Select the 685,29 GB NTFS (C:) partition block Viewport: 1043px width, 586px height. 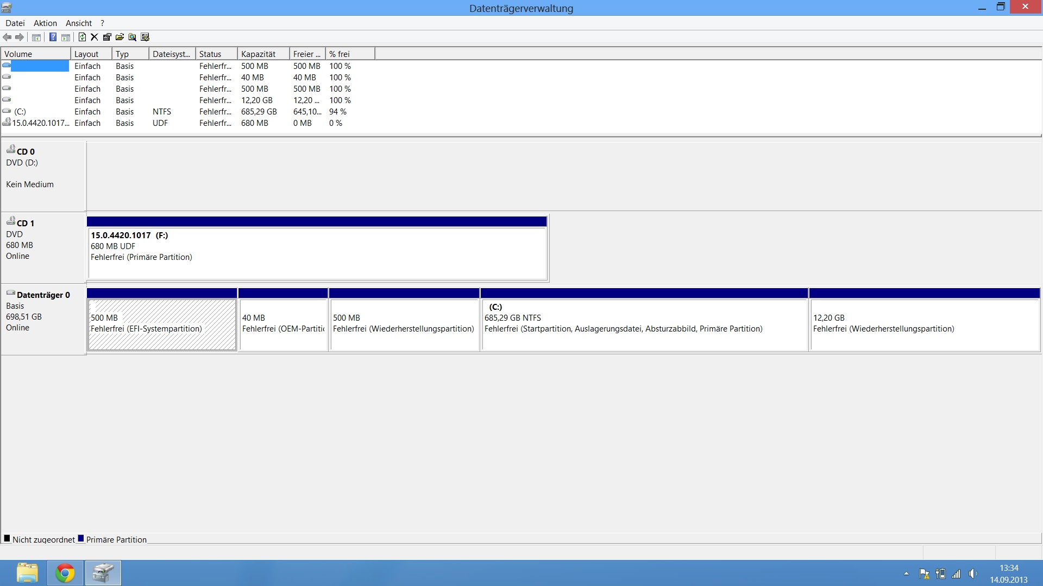tap(644, 324)
